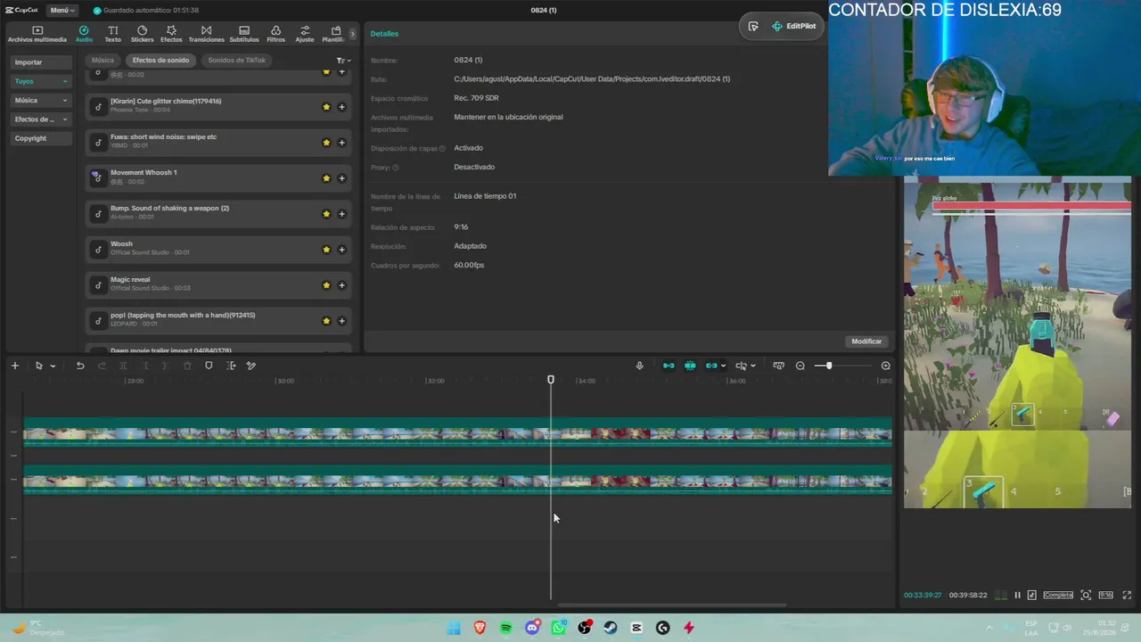
Task: Switch to the Transiciones tab
Action: point(206,34)
